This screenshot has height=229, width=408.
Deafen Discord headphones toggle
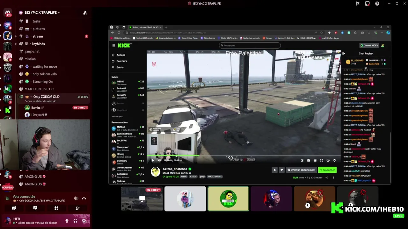point(76,221)
